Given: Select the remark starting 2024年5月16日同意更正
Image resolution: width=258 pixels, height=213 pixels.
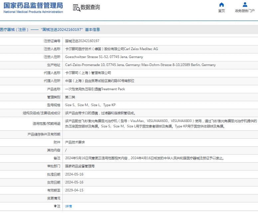Looking at the screenshot, I should (145, 158).
